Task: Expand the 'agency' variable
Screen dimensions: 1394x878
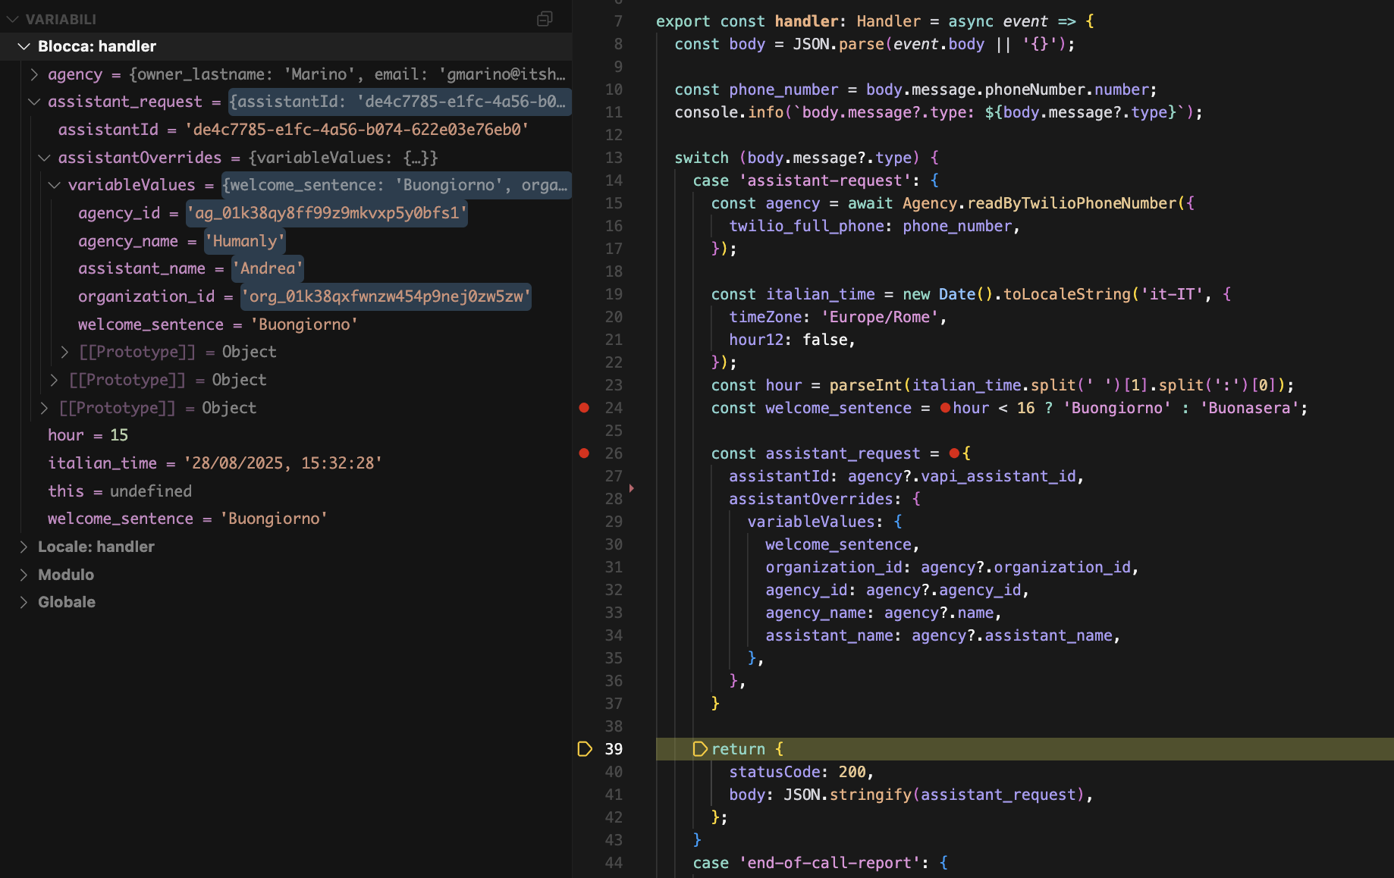Action: (x=34, y=74)
